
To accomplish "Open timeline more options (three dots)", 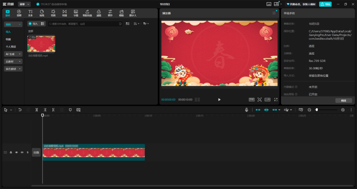I will pyautogui.click(x=351, y=110).
